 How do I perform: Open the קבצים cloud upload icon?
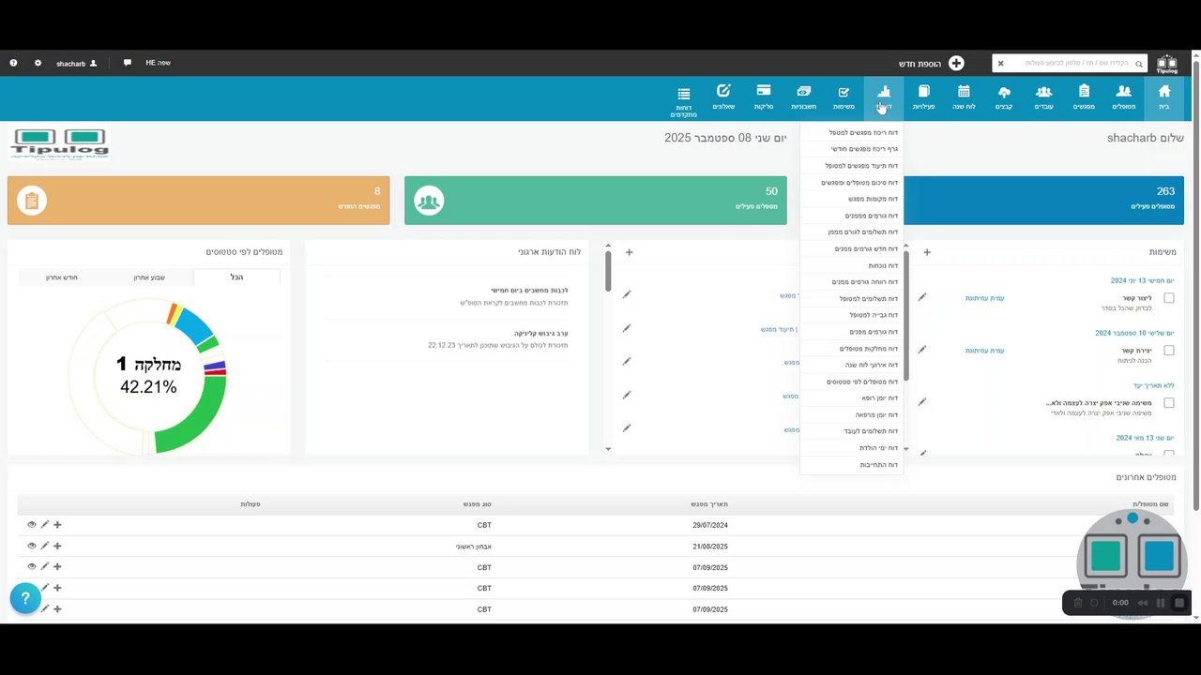pyautogui.click(x=1004, y=97)
